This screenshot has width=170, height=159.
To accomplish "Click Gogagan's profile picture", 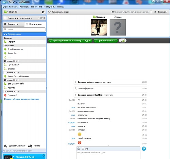I will (99, 27).
